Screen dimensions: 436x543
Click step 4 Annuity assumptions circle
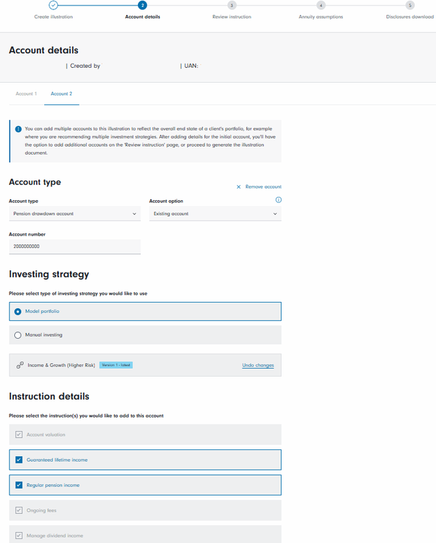pos(321,5)
